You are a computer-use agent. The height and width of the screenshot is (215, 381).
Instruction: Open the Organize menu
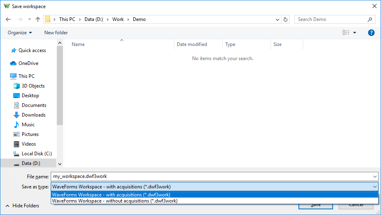click(20, 33)
